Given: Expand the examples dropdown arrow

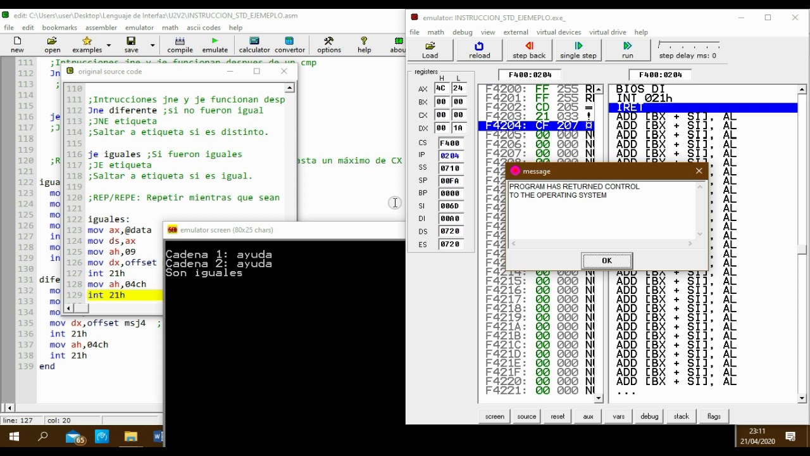Looking at the screenshot, I should tap(108, 45).
